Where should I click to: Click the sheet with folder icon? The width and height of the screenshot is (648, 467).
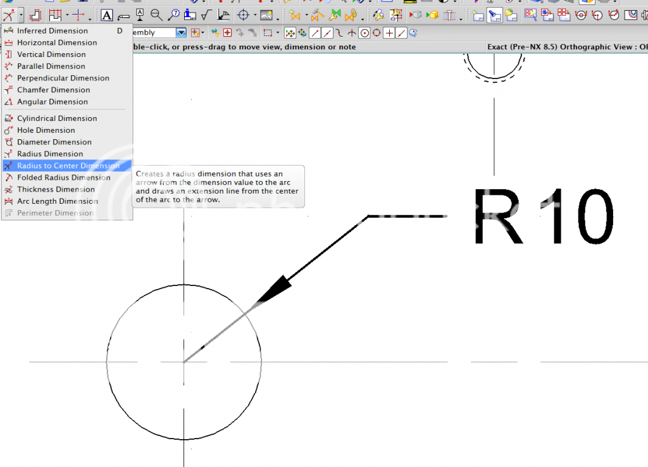click(511, 16)
